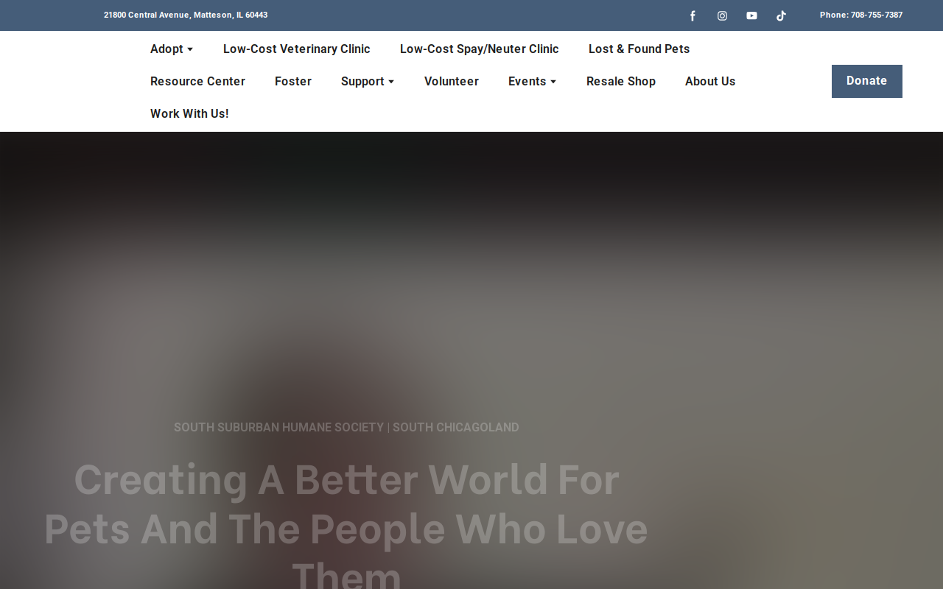Click the 21800 Central Avenue address text

[x=186, y=15]
